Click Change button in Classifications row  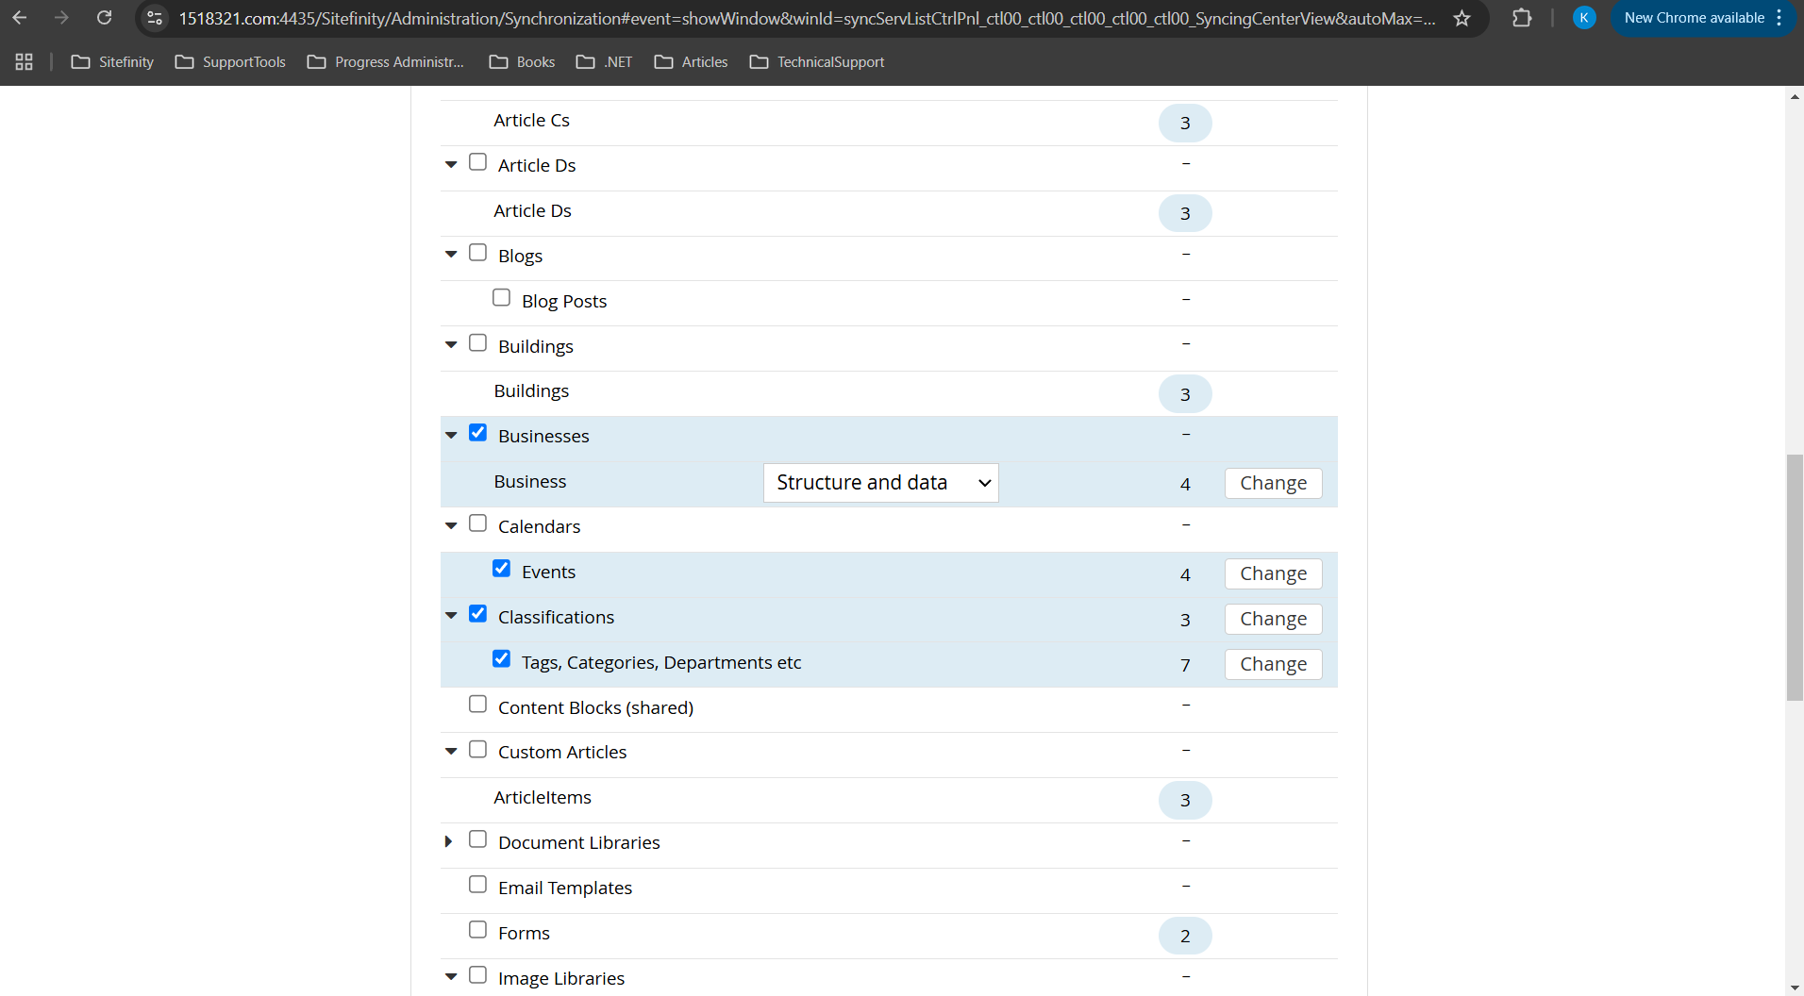[x=1273, y=619]
